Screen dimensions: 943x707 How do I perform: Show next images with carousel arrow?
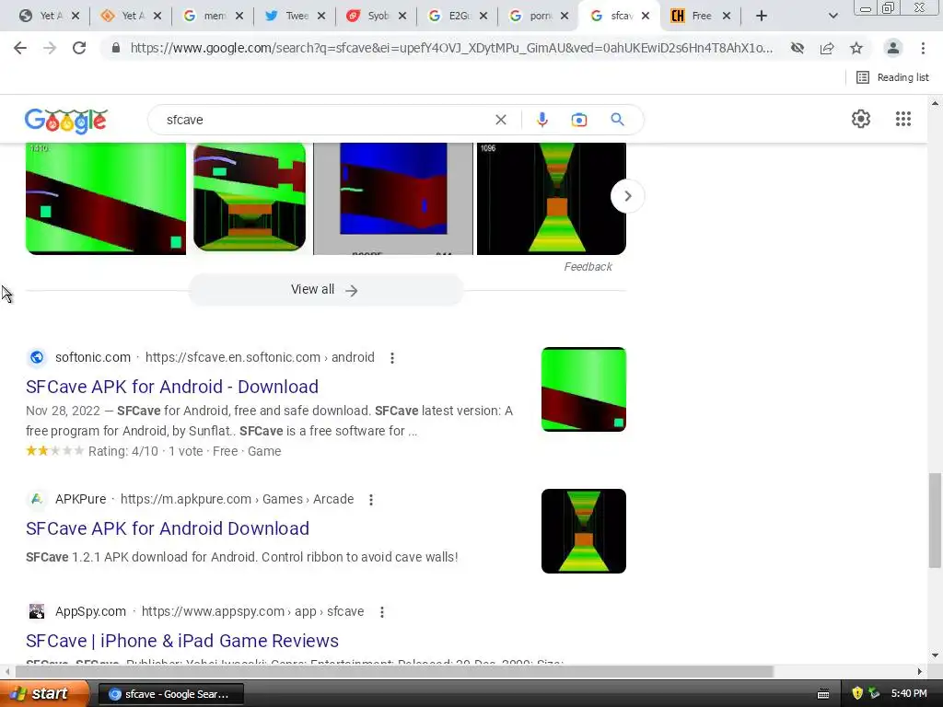[x=627, y=196]
